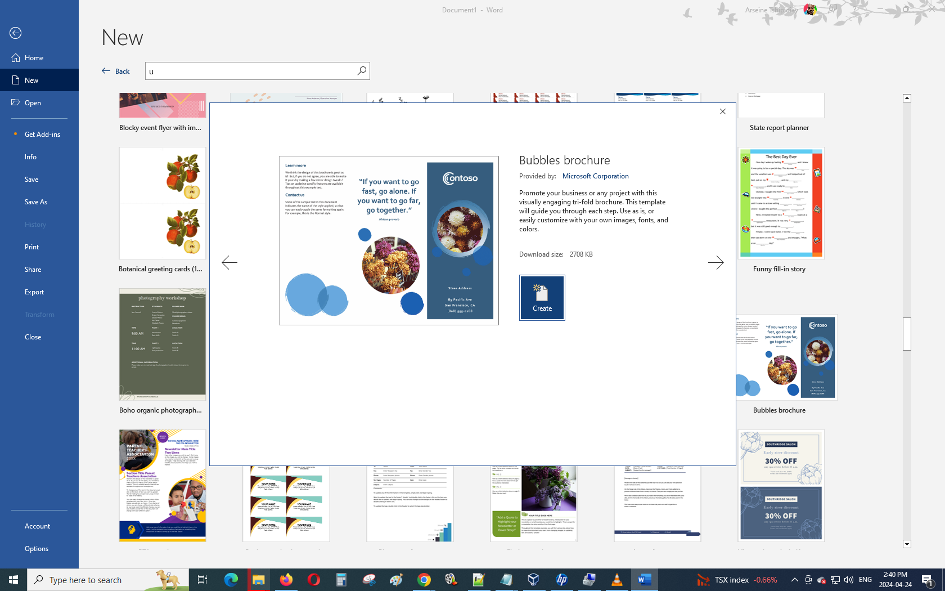Open the Print page from sidebar
Screen dimensions: 945x591
tap(32, 247)
